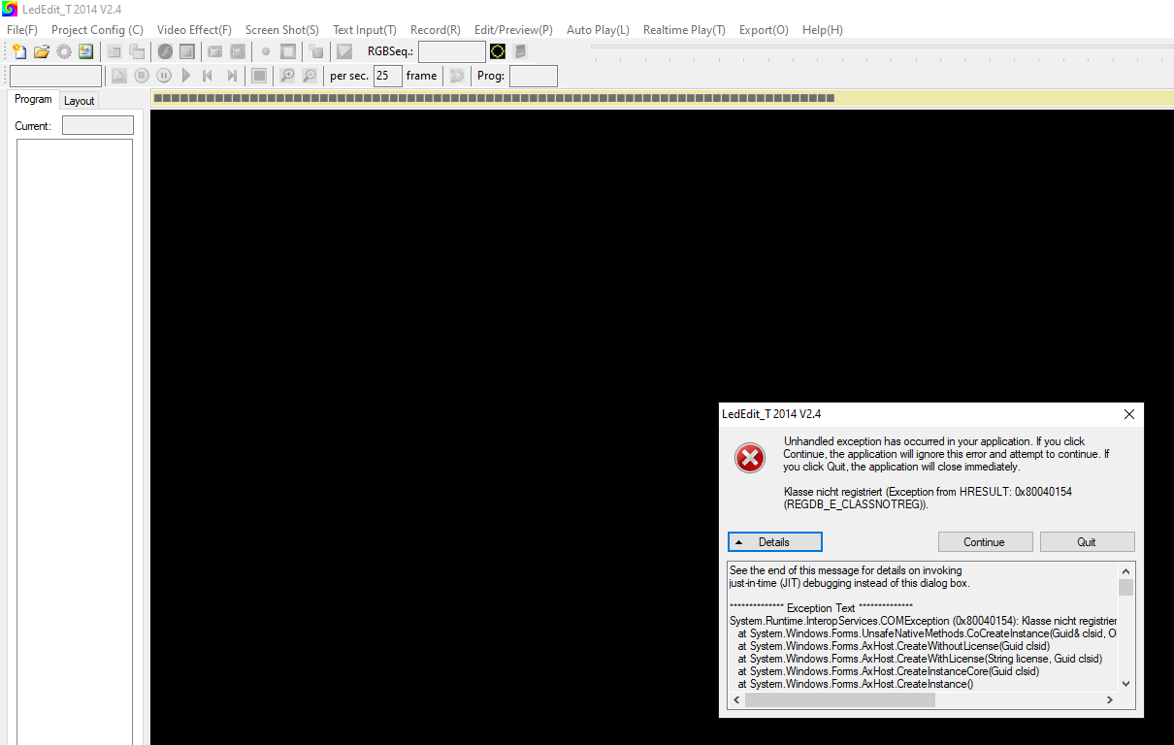This screenshot has height=745, width=1174.
Task: Open the Export(O) menu
Action: click(764, 30)
